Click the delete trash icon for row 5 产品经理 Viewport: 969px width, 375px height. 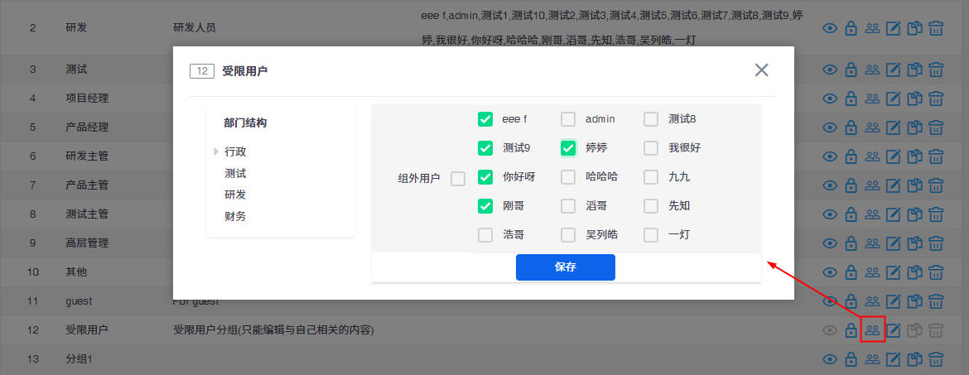click(936, 127)
